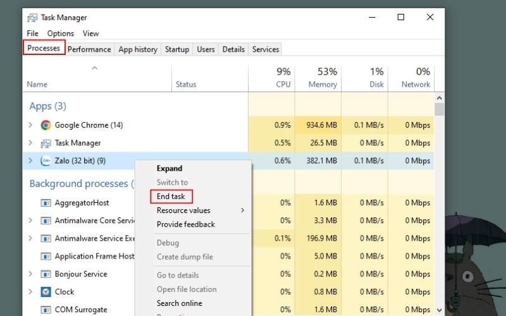The width and height of the screenshot is (506, 316).
Task: Open the Options menu
Action: point(60,33)
